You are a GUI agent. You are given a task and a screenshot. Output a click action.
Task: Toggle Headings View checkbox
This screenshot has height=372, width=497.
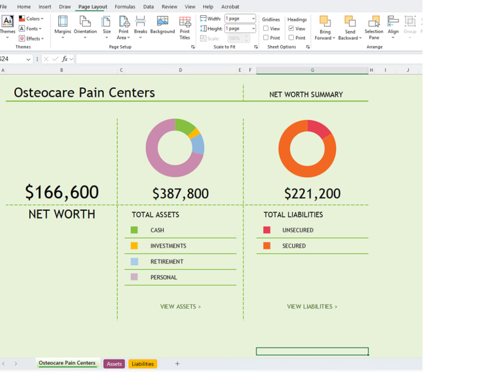click(x=291, y=28)
